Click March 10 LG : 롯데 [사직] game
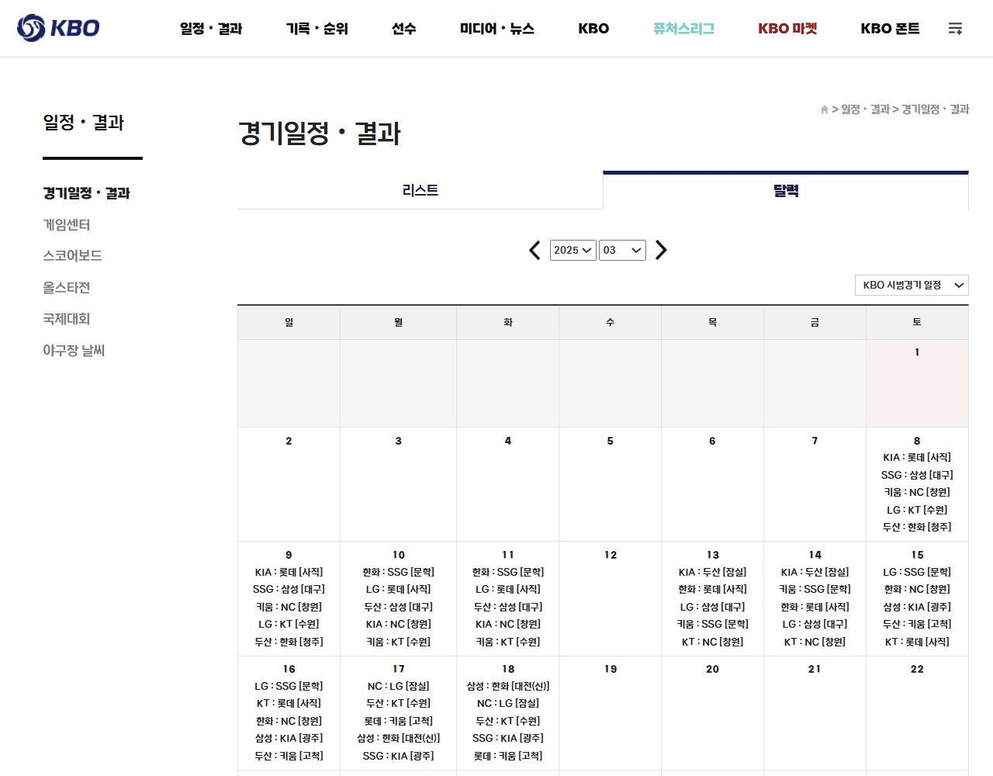Image resolution: width=993 pixels, height=776 pixels. (399, 589)
